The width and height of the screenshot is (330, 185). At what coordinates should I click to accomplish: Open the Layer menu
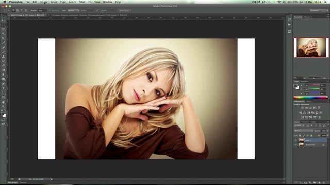[x=54, y=2]
